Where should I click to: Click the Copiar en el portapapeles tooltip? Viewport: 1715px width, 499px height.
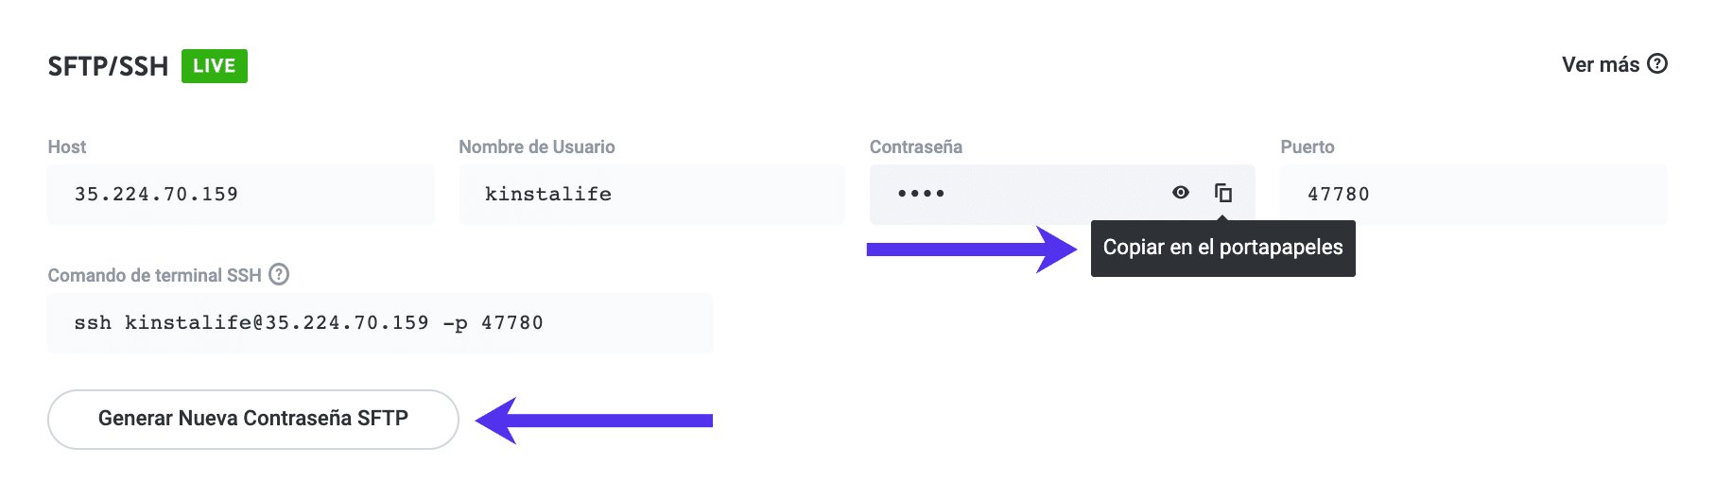tap(1222, 249)
